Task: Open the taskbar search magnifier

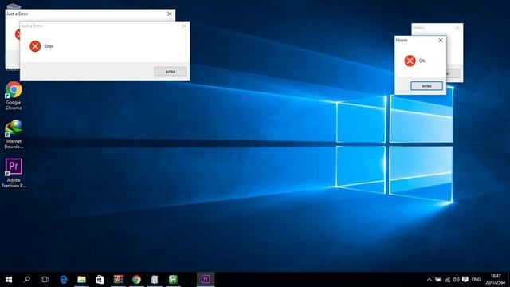Action: [27, 280]
